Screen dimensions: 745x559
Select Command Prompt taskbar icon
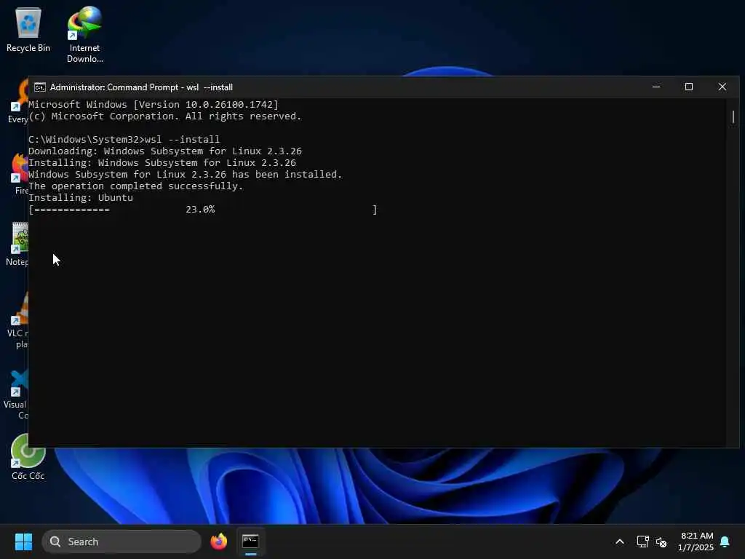click(250, 542)
